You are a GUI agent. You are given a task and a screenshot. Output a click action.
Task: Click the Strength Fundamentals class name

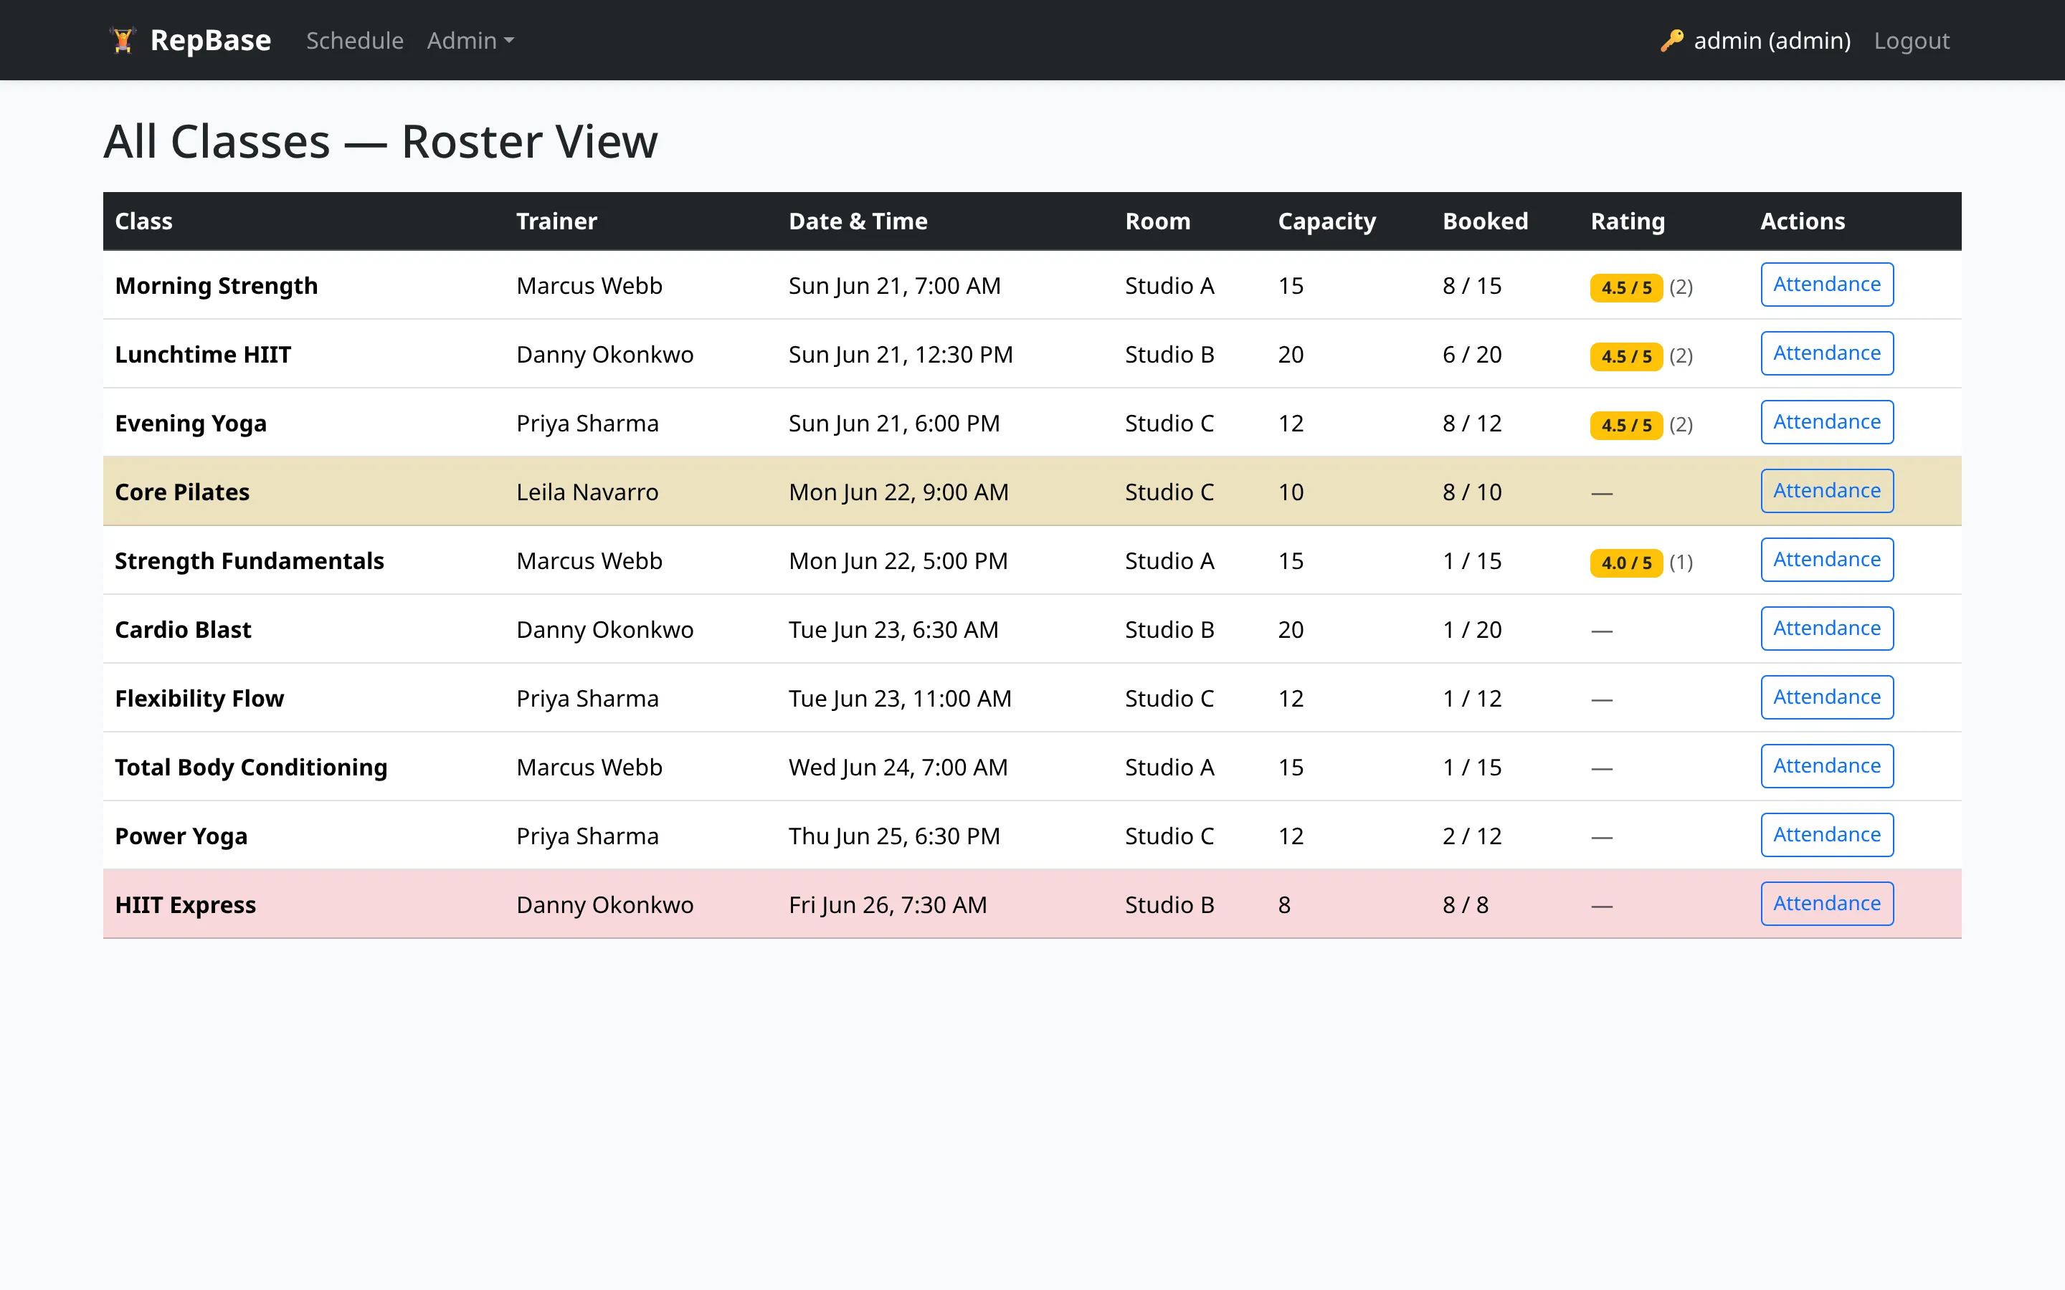point(250,560)
